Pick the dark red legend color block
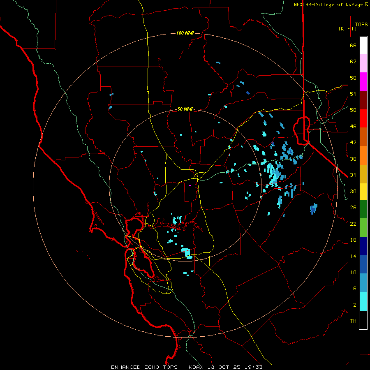Image resolution: width=370 pixels, height=370 pixels. pyautogui.click(x=363, y=101)
